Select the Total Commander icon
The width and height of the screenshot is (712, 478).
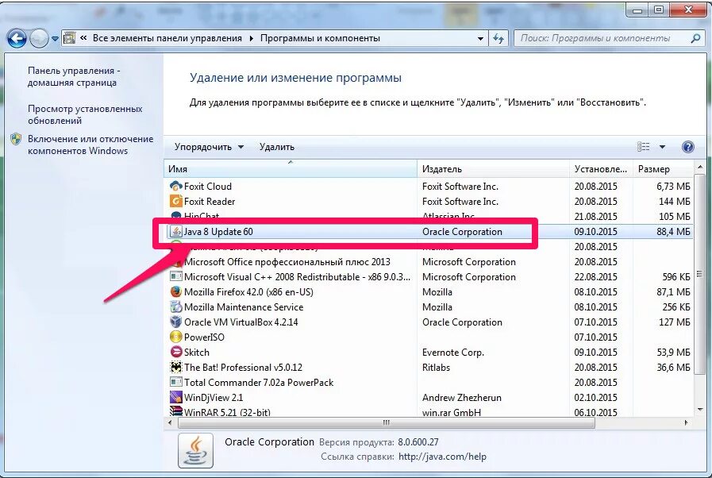pos(175,382)
